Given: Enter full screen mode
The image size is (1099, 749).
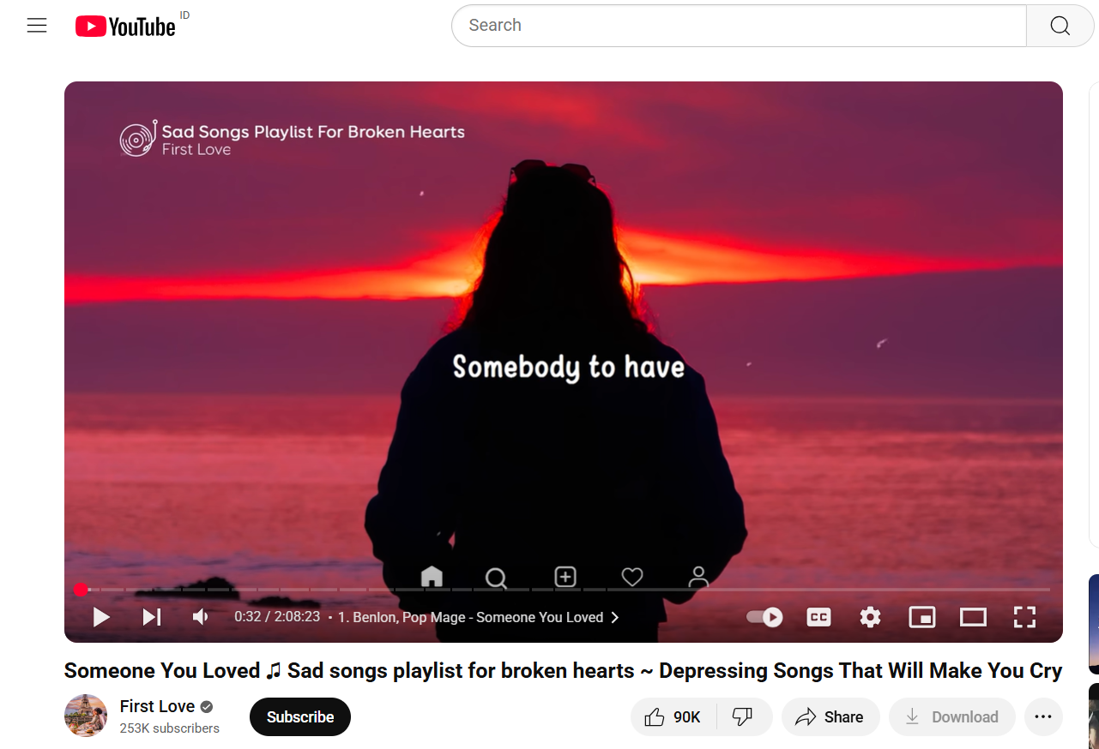Looking at the screenshot, I should [x=1024, y=617].
